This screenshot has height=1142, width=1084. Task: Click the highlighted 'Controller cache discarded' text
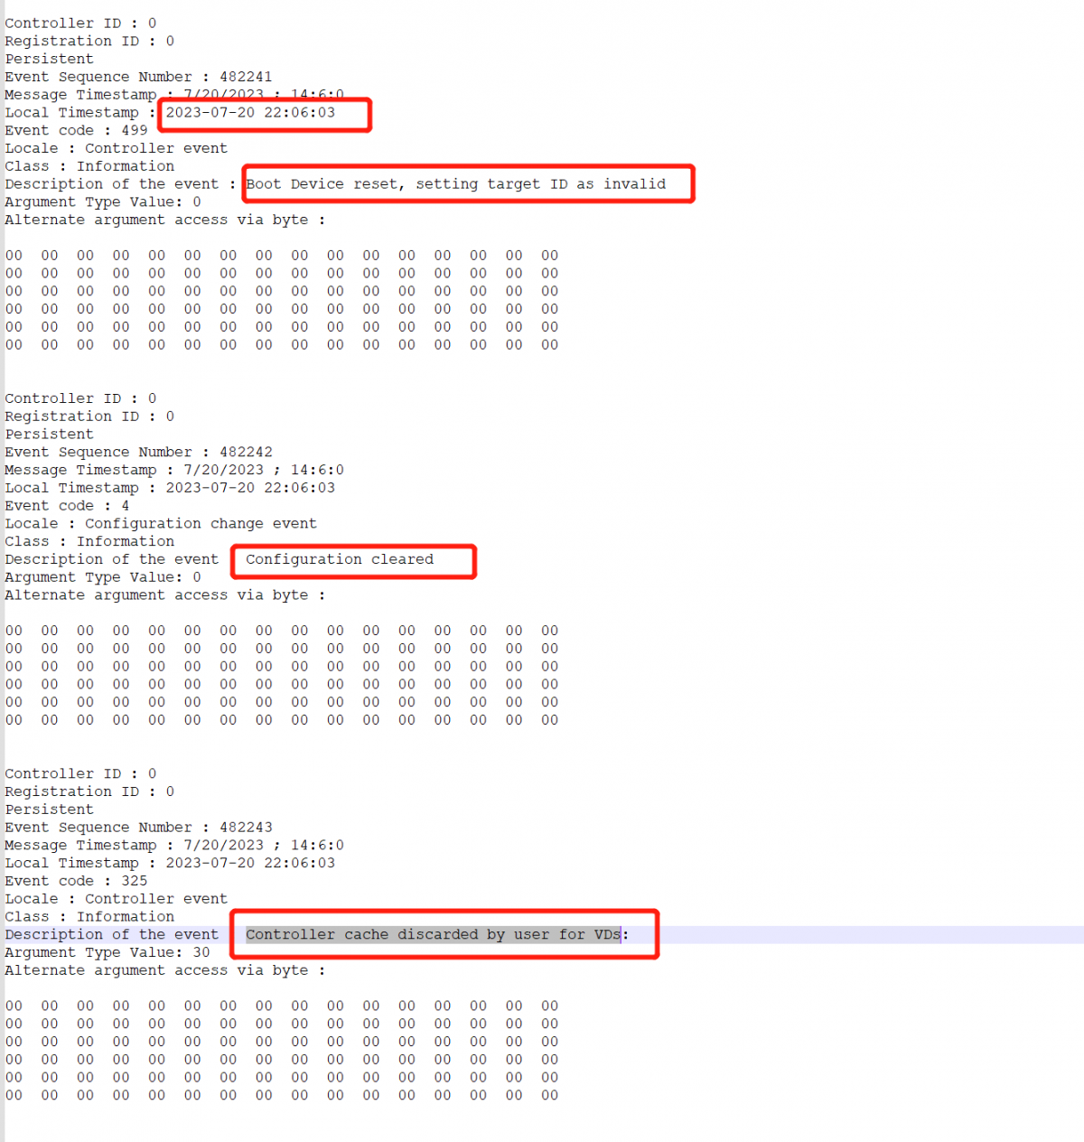point(434,934)
